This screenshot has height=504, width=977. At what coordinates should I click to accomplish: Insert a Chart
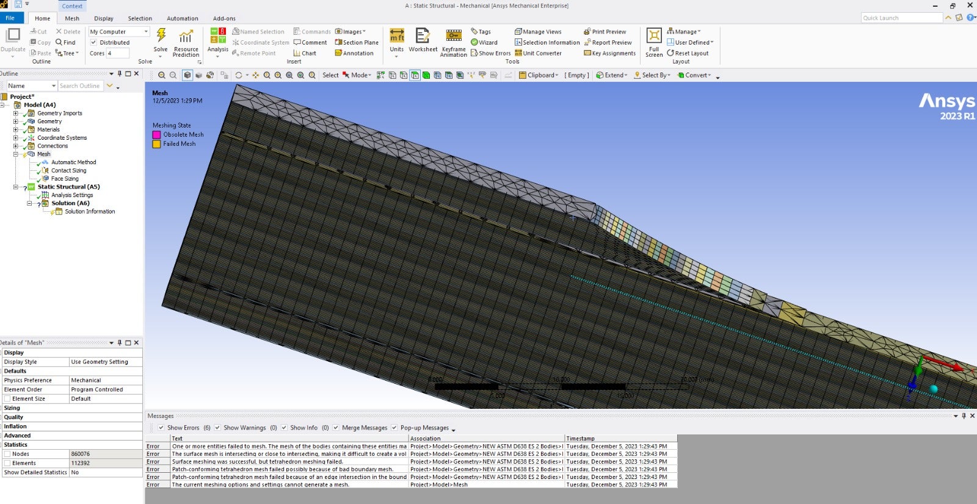coord(305,53)
